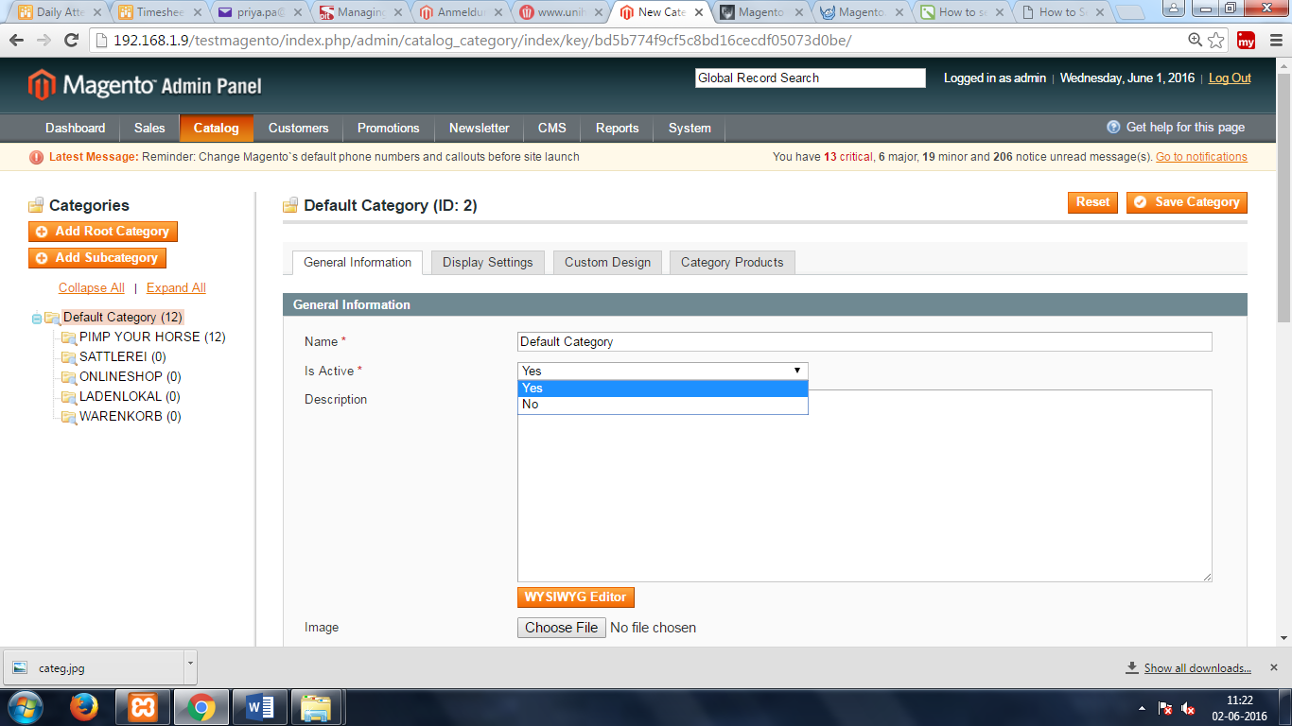
Task: Click the Reset button
Action: click(1092, 202)
